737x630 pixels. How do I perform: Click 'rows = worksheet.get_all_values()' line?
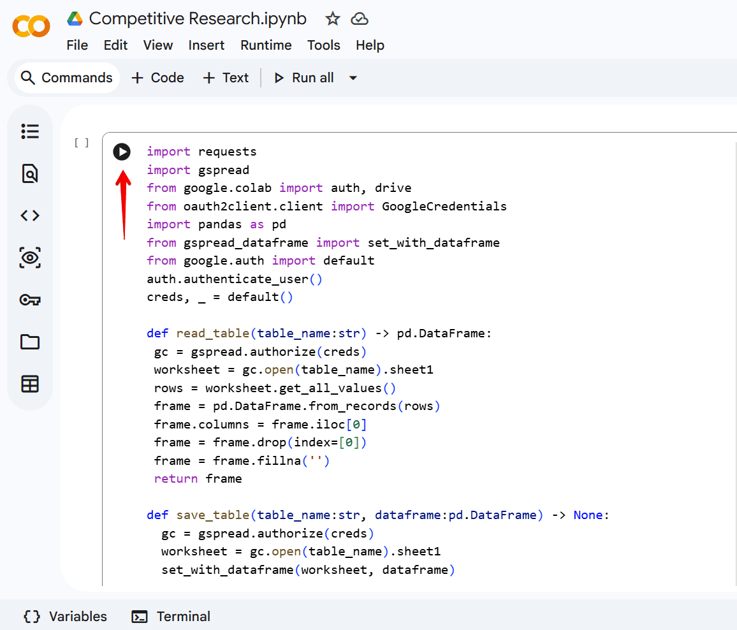[275, 388]
